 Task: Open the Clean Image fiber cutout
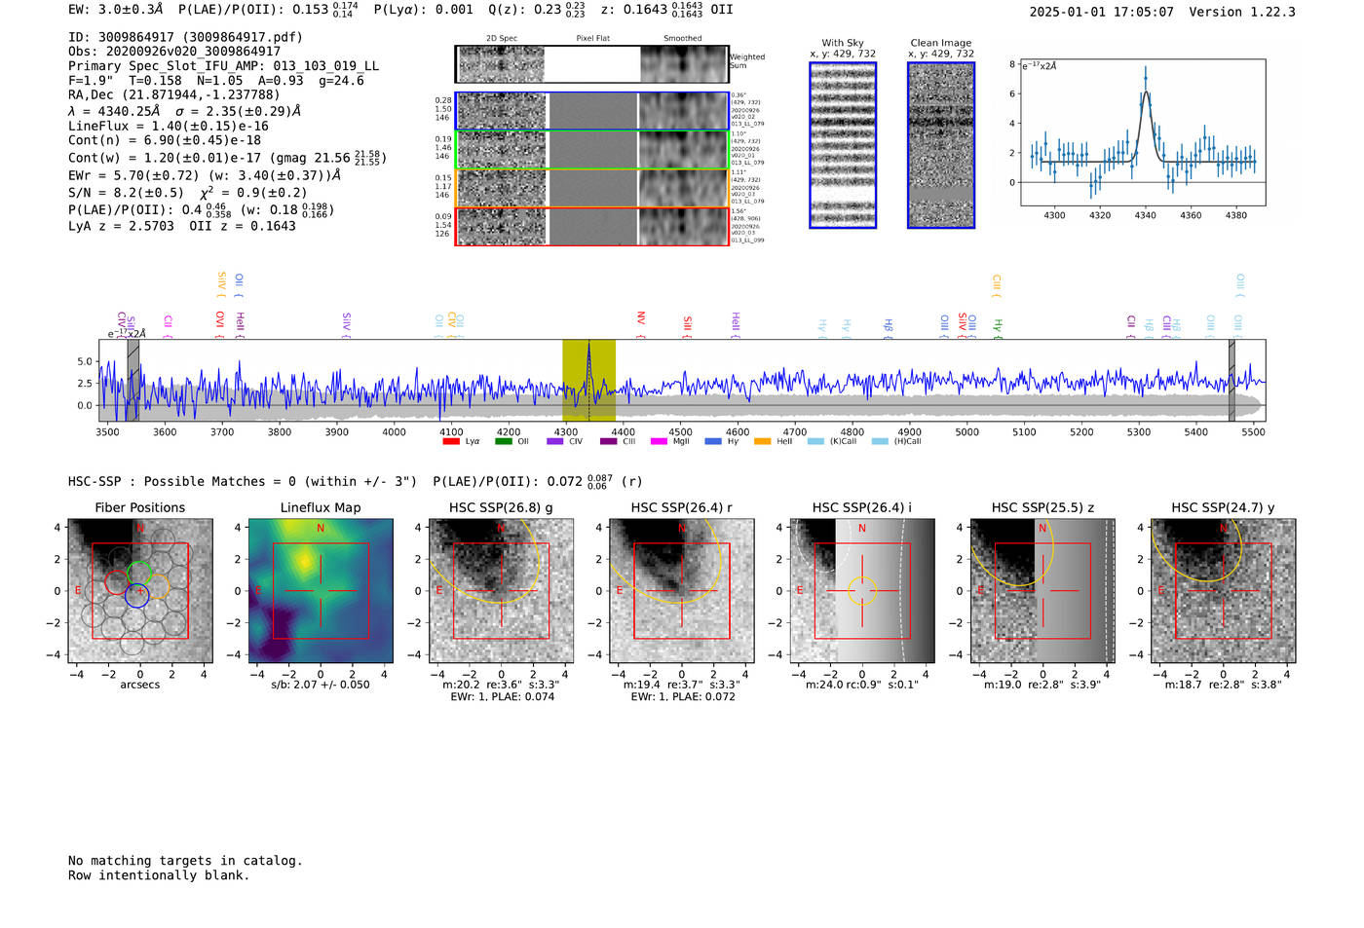click(x=941, y=145)
